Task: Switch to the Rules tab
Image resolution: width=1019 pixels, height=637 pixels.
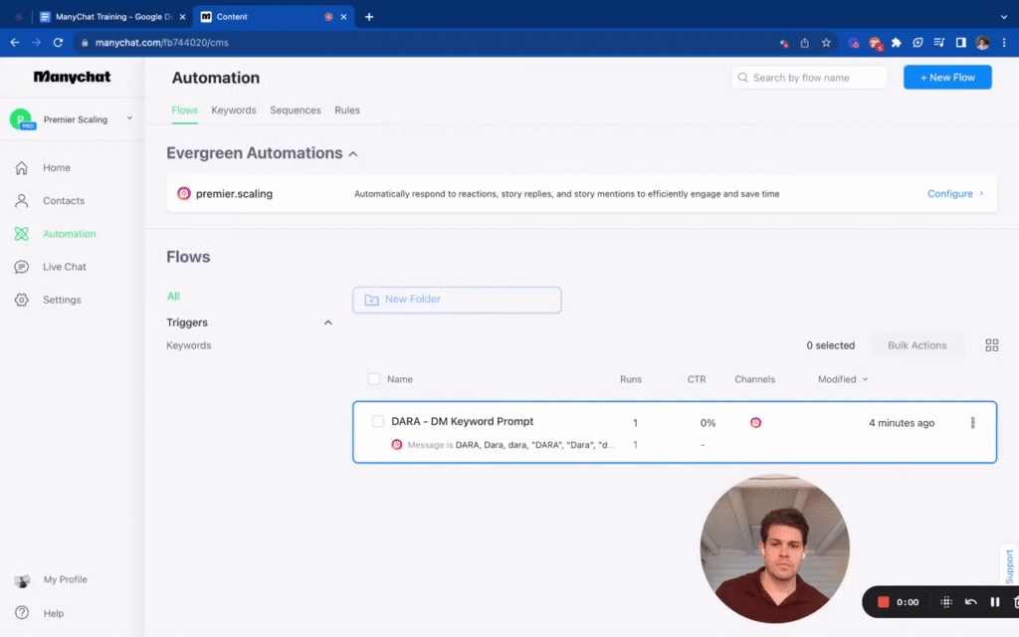Action: 347,109
